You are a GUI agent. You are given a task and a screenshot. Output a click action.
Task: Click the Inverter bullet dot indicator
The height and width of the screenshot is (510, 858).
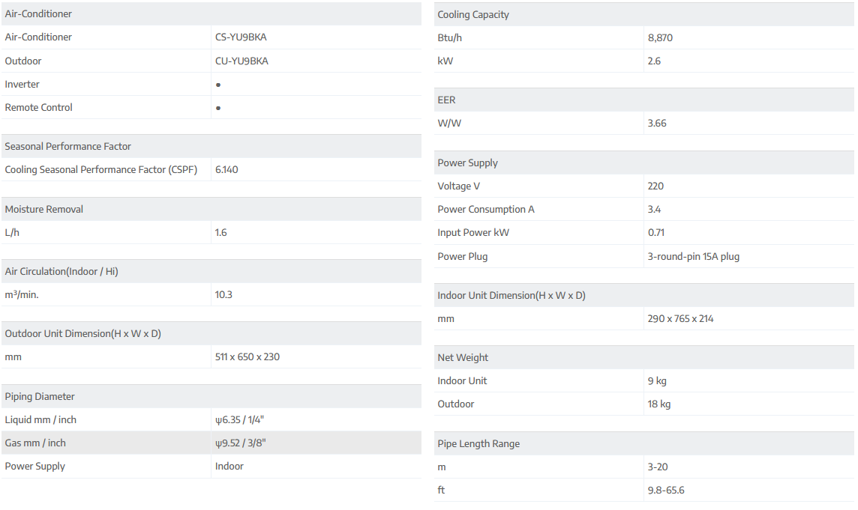tap(218, 85)
